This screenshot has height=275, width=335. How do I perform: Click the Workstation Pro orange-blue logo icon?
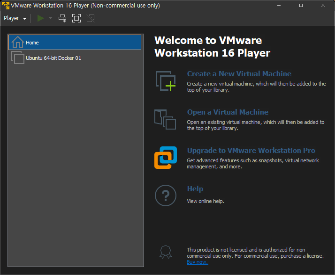[x=166, y=158]
